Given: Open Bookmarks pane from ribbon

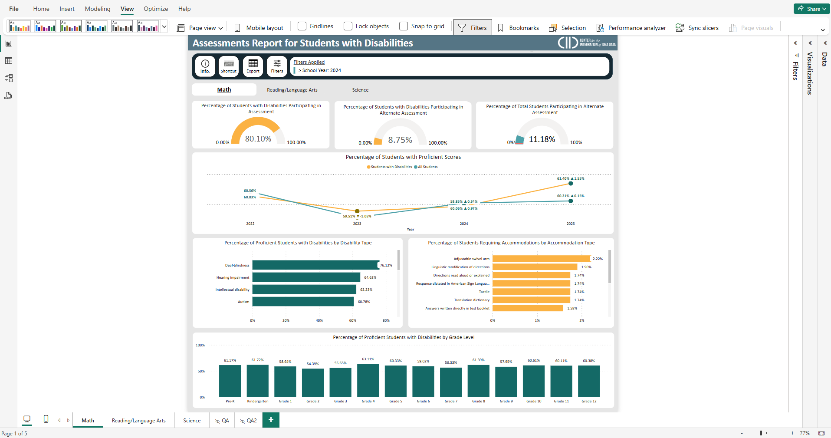Looking at the screenshot, I should click(x=518, y=28).
